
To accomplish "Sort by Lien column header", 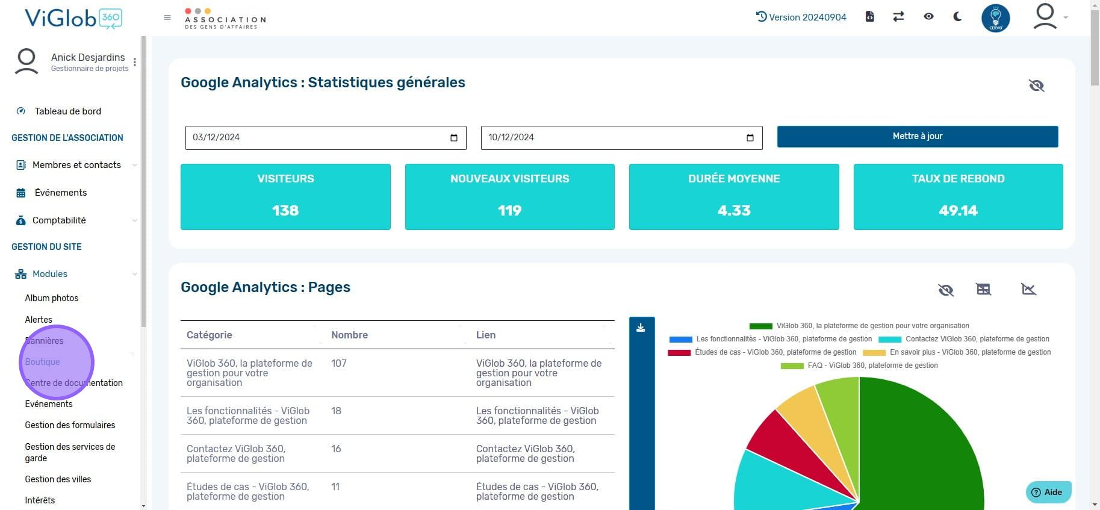I will 542,335.
